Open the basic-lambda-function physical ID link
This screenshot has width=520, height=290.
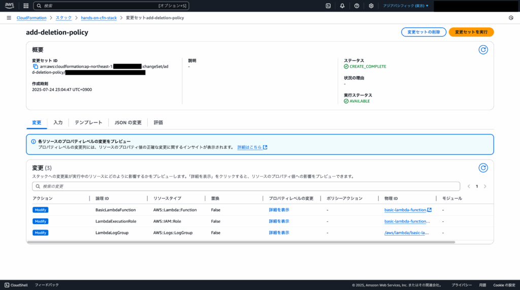point(405,210)
